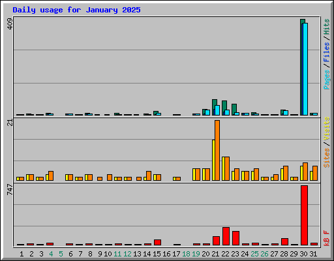
Task: Click the 409 axis maximum label
Action: [x=10, y=24]
